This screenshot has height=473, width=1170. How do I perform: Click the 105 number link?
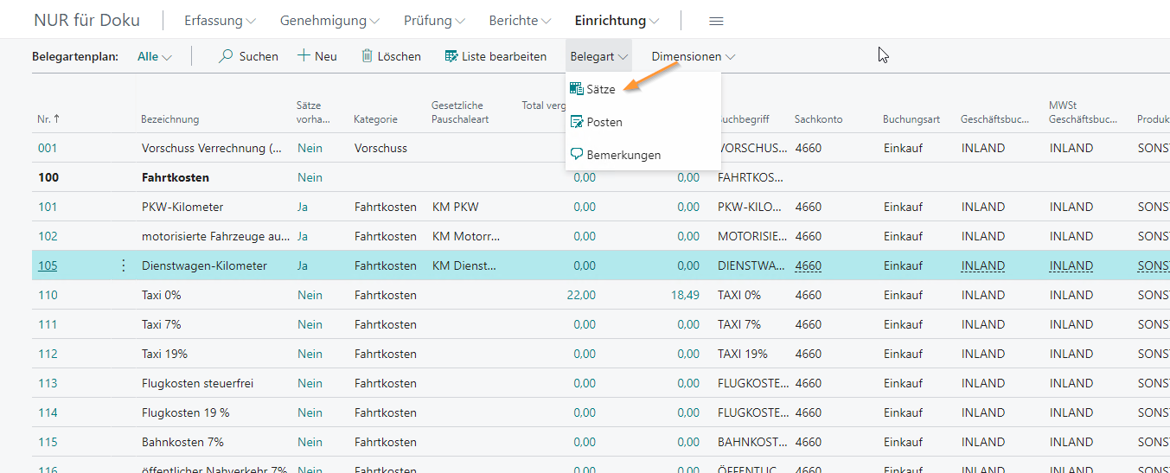(x=48, y=265)
